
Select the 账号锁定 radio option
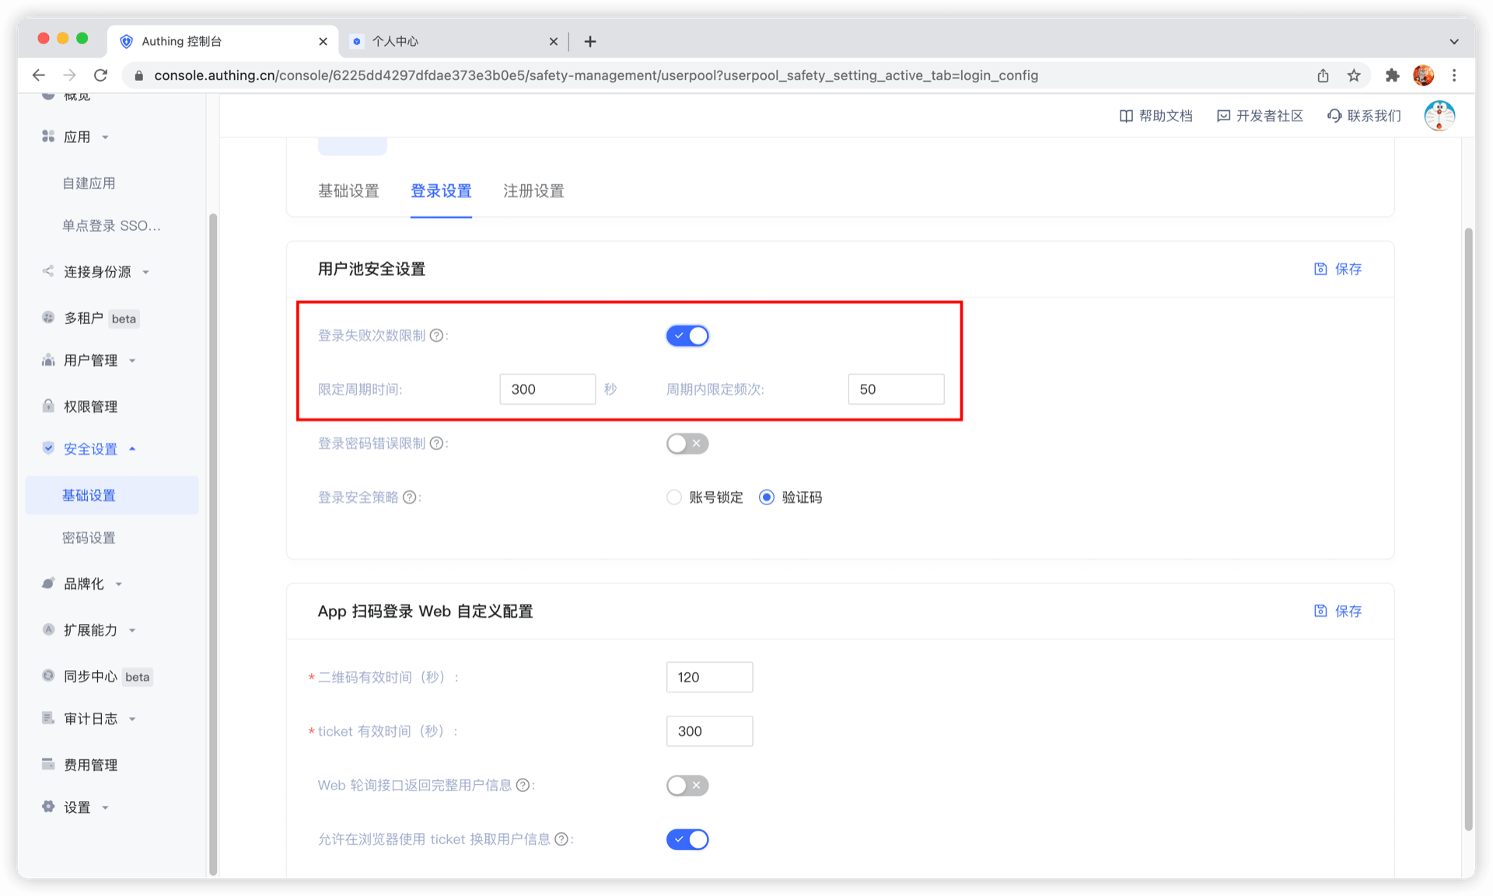click(674, 497)
